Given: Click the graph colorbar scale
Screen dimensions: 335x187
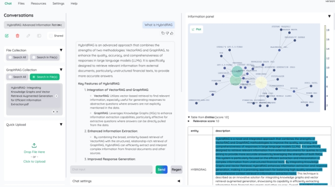Looking at the screenshot, I should click(x=325, y=67).
